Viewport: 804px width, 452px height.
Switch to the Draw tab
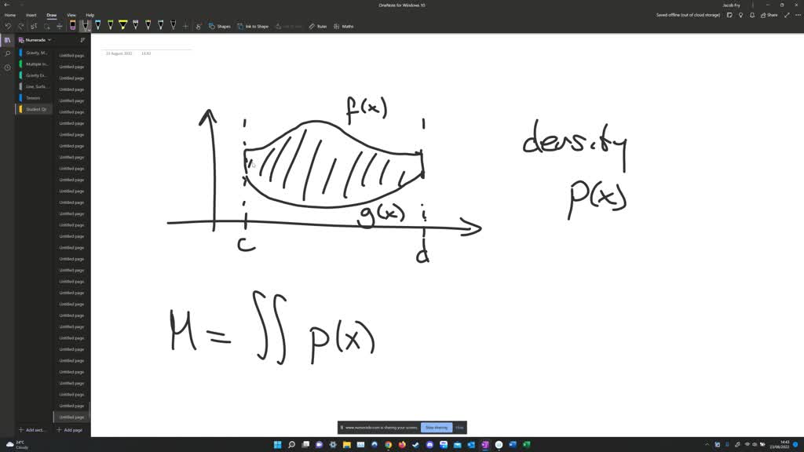coord(51,15)
